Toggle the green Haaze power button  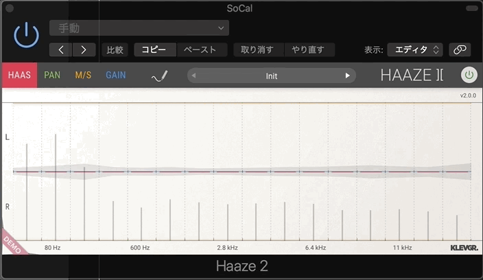point(469,75)
